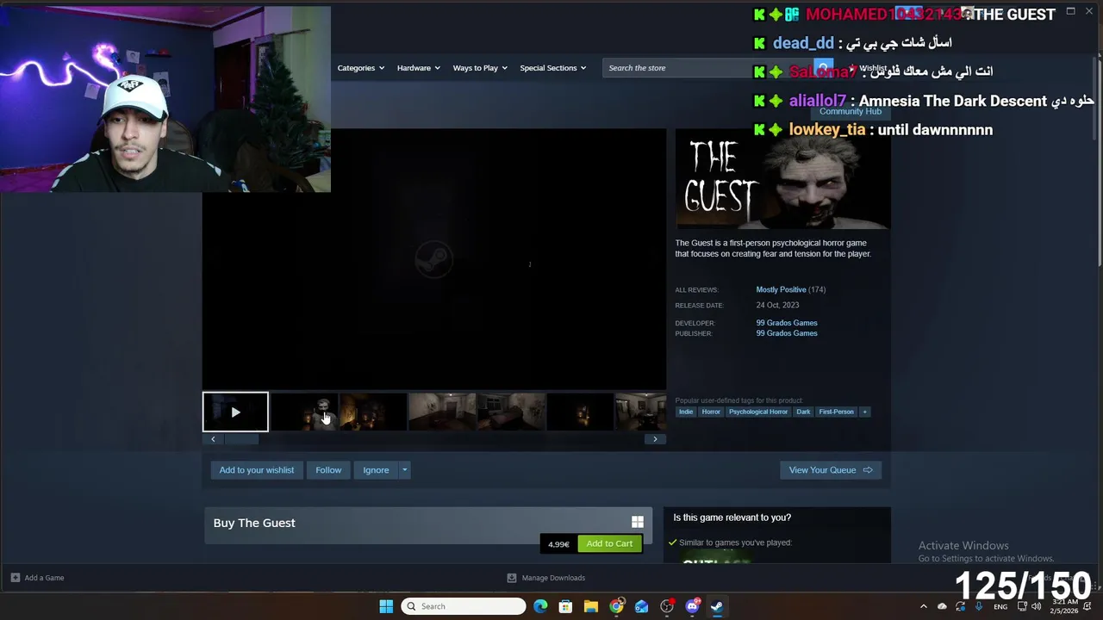Expand the Hardware store menu
This screenshot has width=1103, height=620.
click(418, 68)
